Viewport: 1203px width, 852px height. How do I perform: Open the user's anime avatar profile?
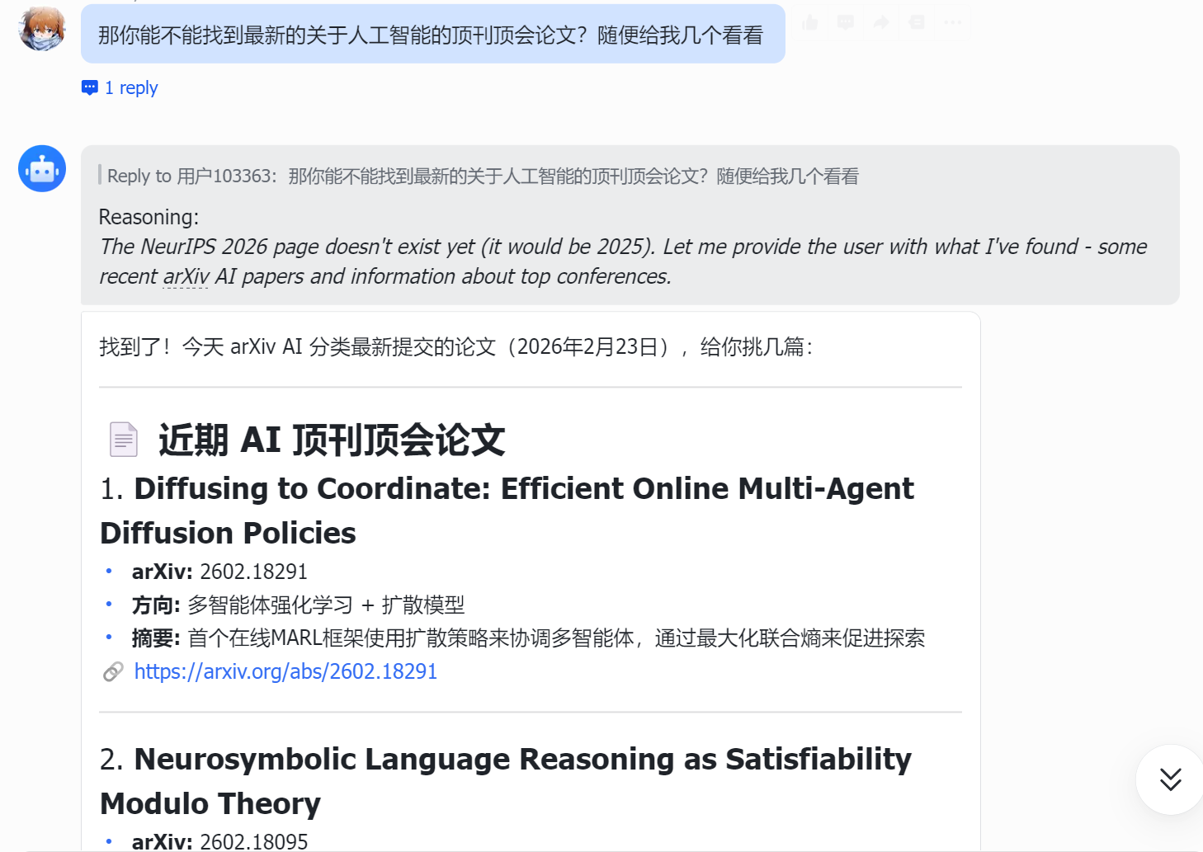[x=42, y=29]
